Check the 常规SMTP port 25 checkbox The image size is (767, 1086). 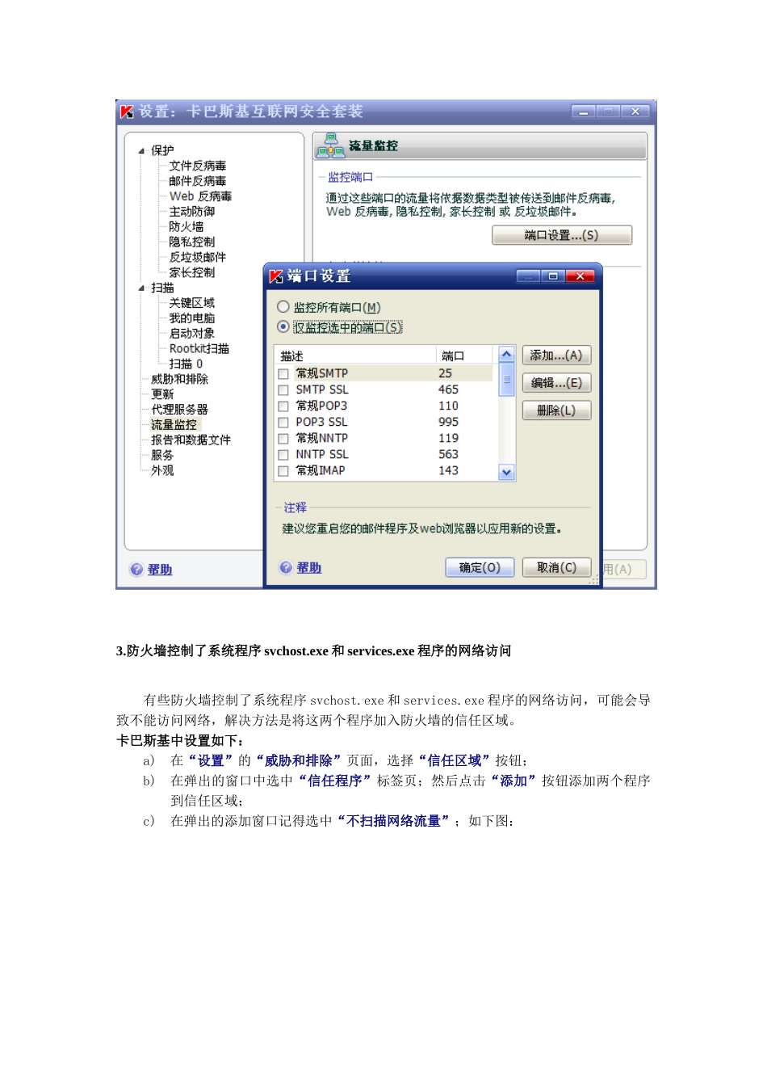283,374
